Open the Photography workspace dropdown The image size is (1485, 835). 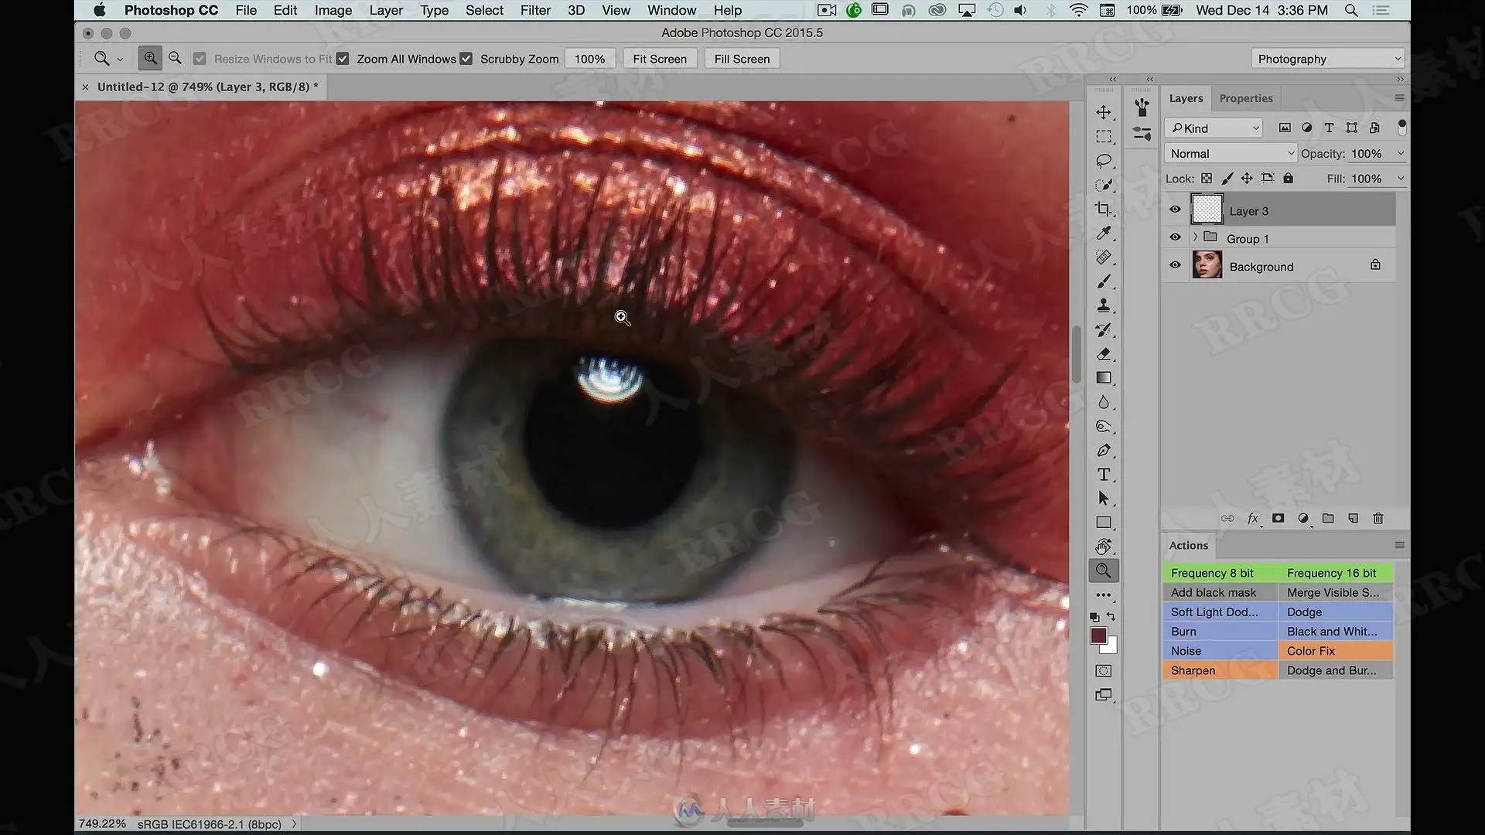pos(1327,59)
